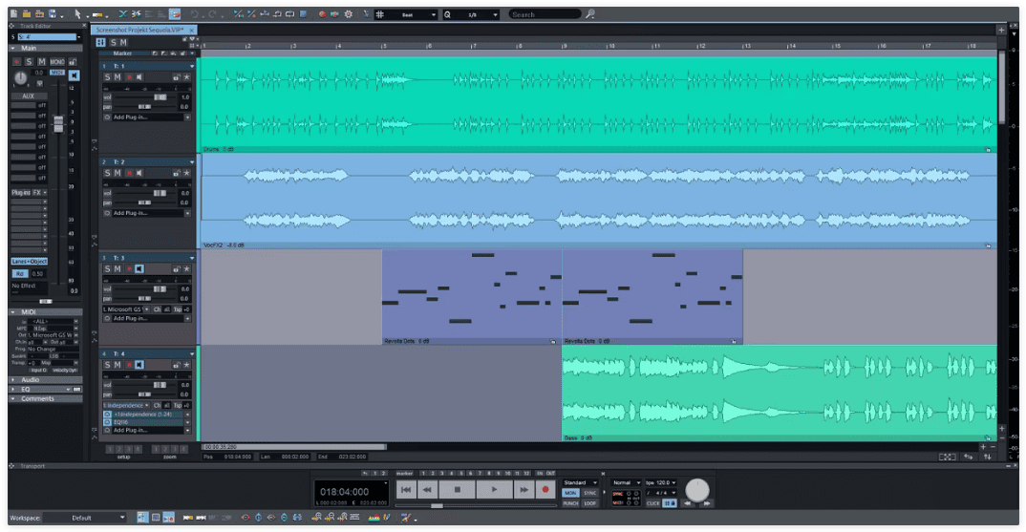This screenshot has height=532, width=1026.
Task: Click the small lock icon at Drums clip end
Action: click(x=988, y=149)
